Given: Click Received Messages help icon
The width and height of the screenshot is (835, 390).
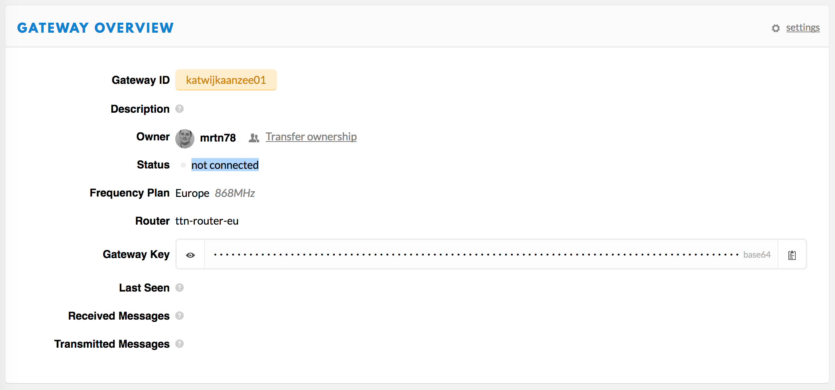Looking at the screenshot, I should [x=179, y=316].
